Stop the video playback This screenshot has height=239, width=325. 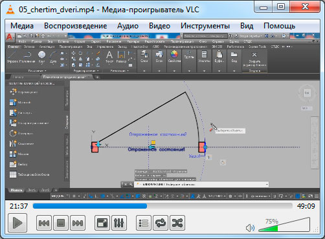coord(61,223)
